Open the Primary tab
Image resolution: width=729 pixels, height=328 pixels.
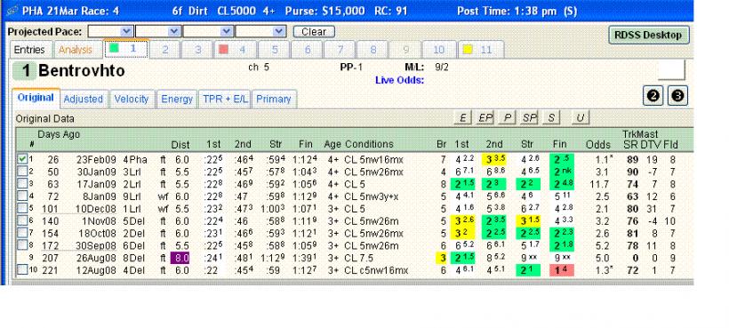click(274, 99)
